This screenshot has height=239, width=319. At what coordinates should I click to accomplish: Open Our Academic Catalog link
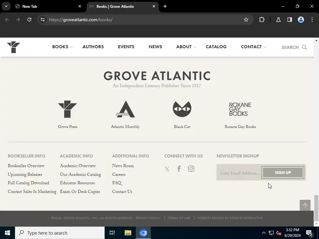coord(80,175)
